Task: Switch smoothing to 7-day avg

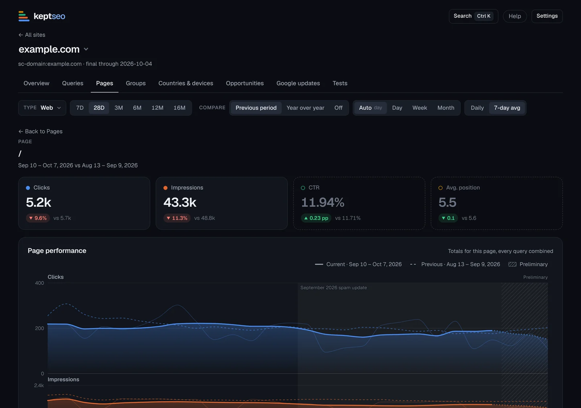Action: (507, 108)
